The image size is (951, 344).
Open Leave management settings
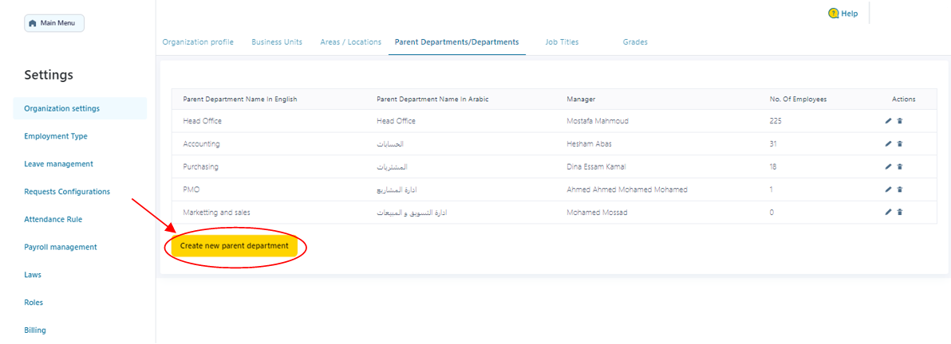pos(58,164)
